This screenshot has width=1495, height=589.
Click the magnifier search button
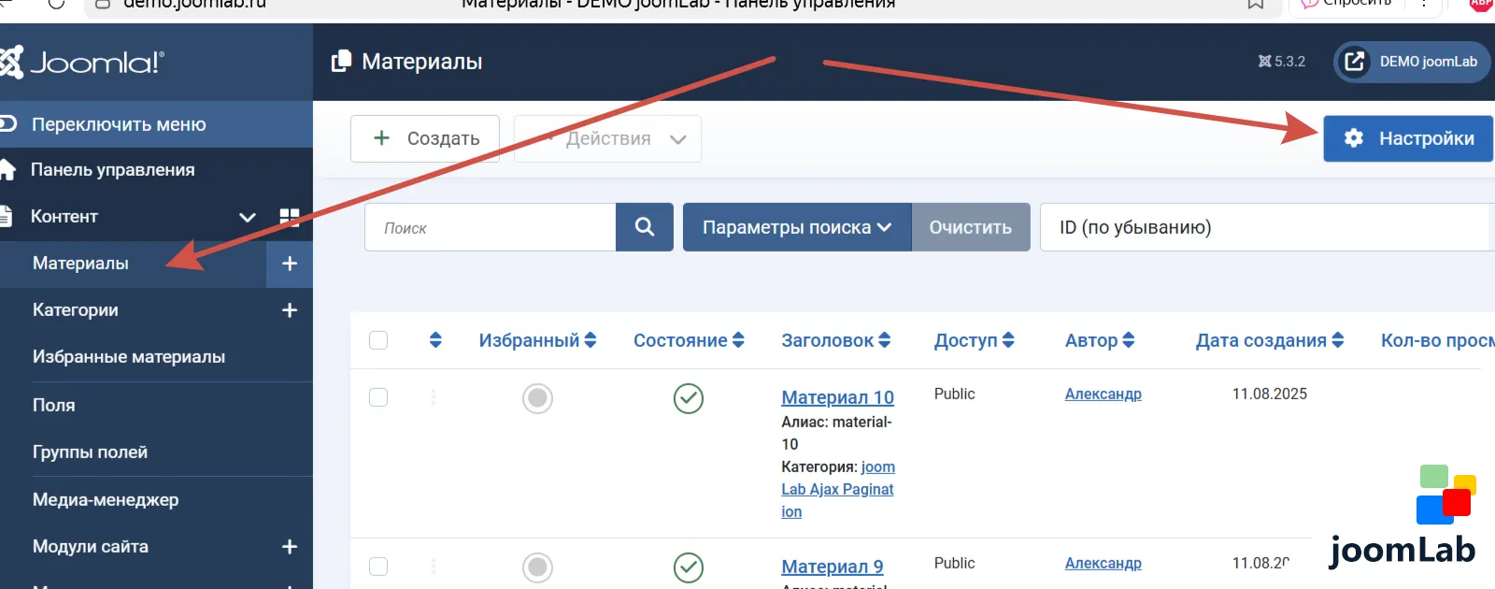[645, 227]
